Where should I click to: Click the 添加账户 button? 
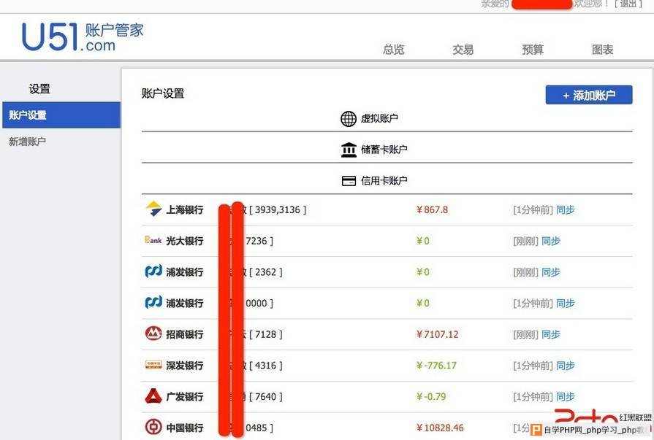(x=589, y=95)
